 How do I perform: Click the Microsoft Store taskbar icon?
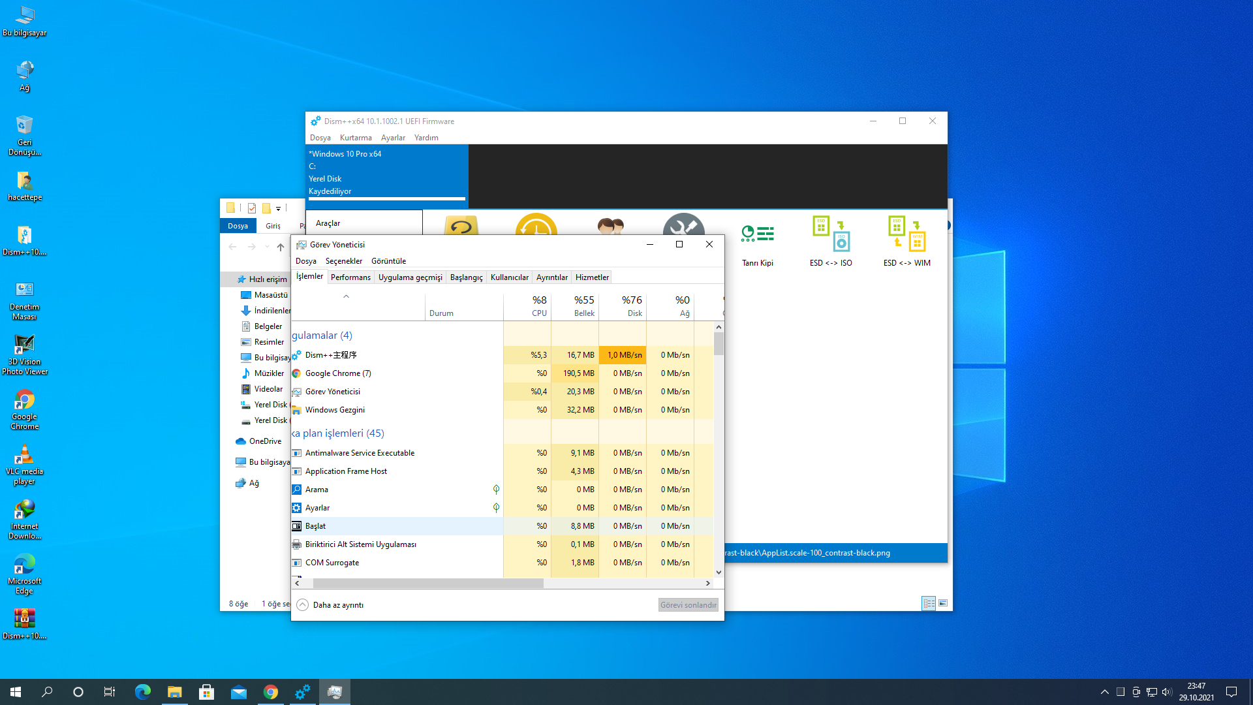(207, 692)
